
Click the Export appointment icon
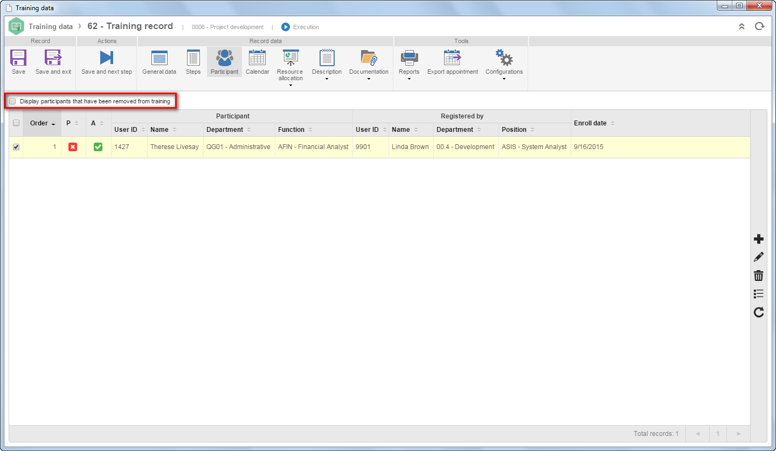tap(452, 58)
